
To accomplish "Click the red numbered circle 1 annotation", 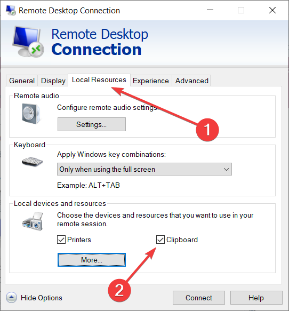I will (207, 130).
